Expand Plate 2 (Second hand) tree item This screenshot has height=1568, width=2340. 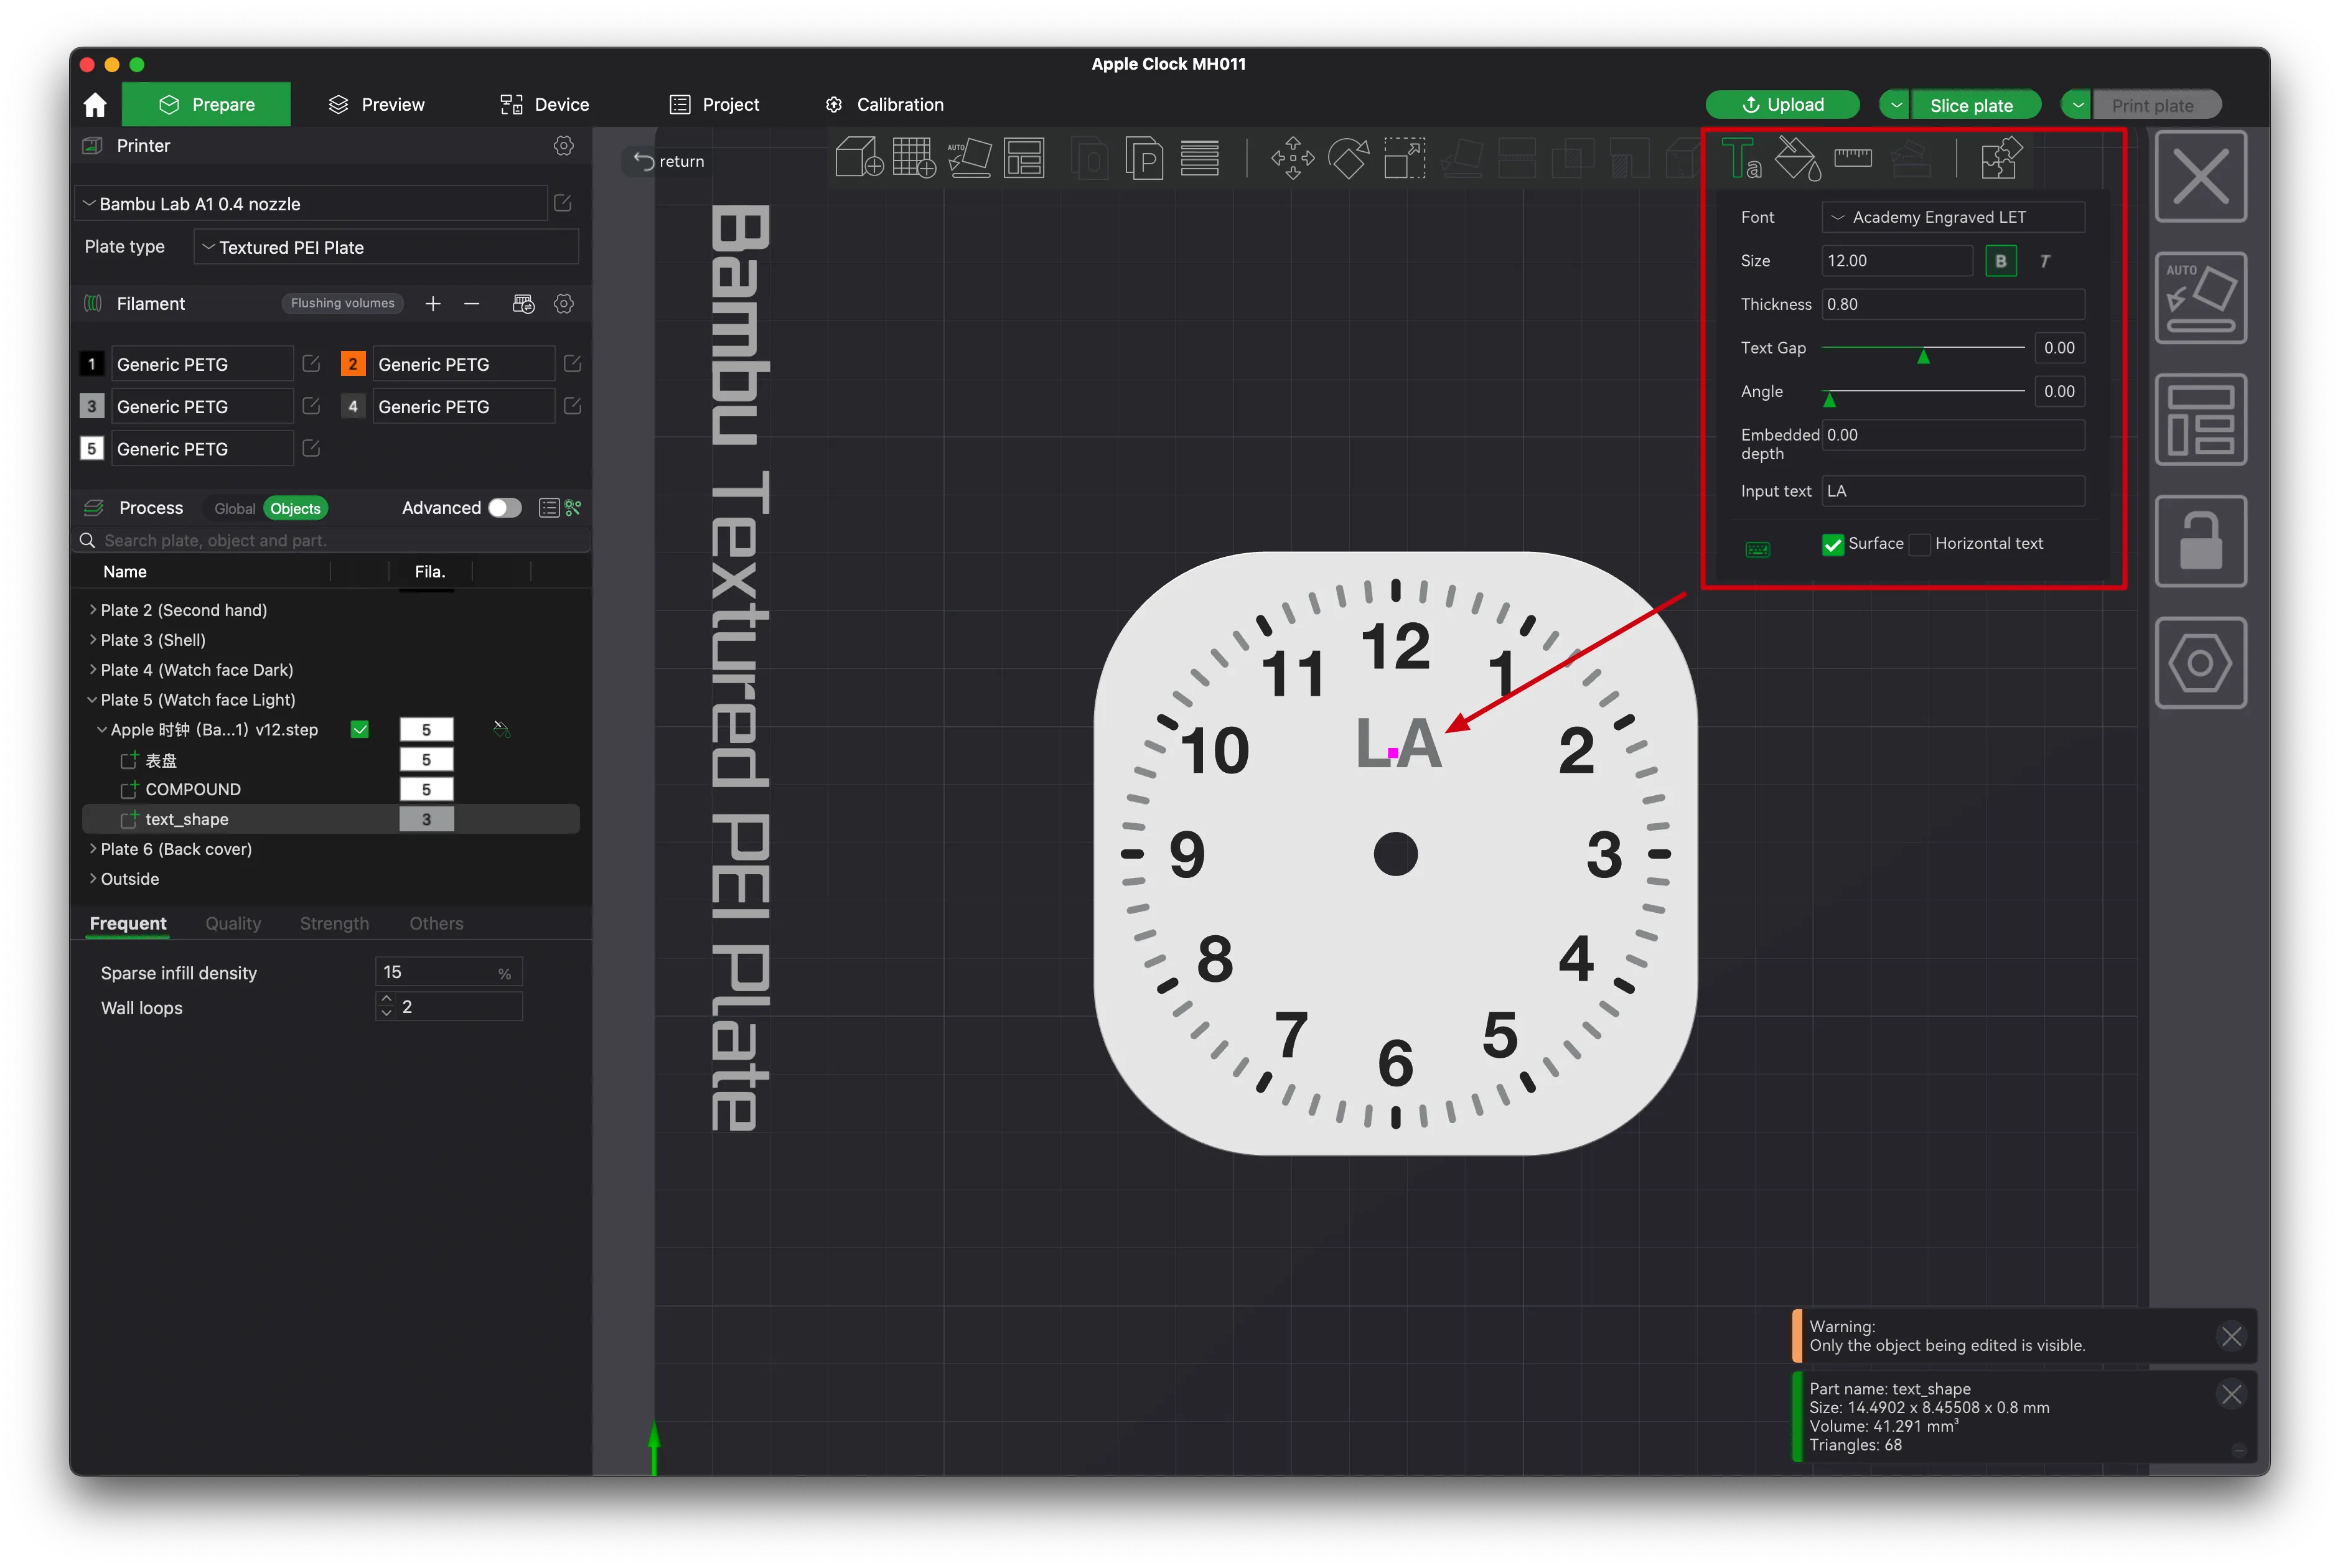[x=93, y=609]
